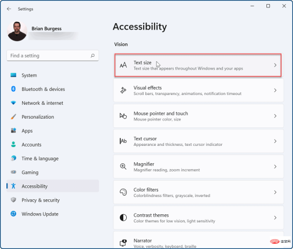Viewport: 293px width, 249px height.
Task: Open Contrast themes setting title
Action: [x=151, y=215]
